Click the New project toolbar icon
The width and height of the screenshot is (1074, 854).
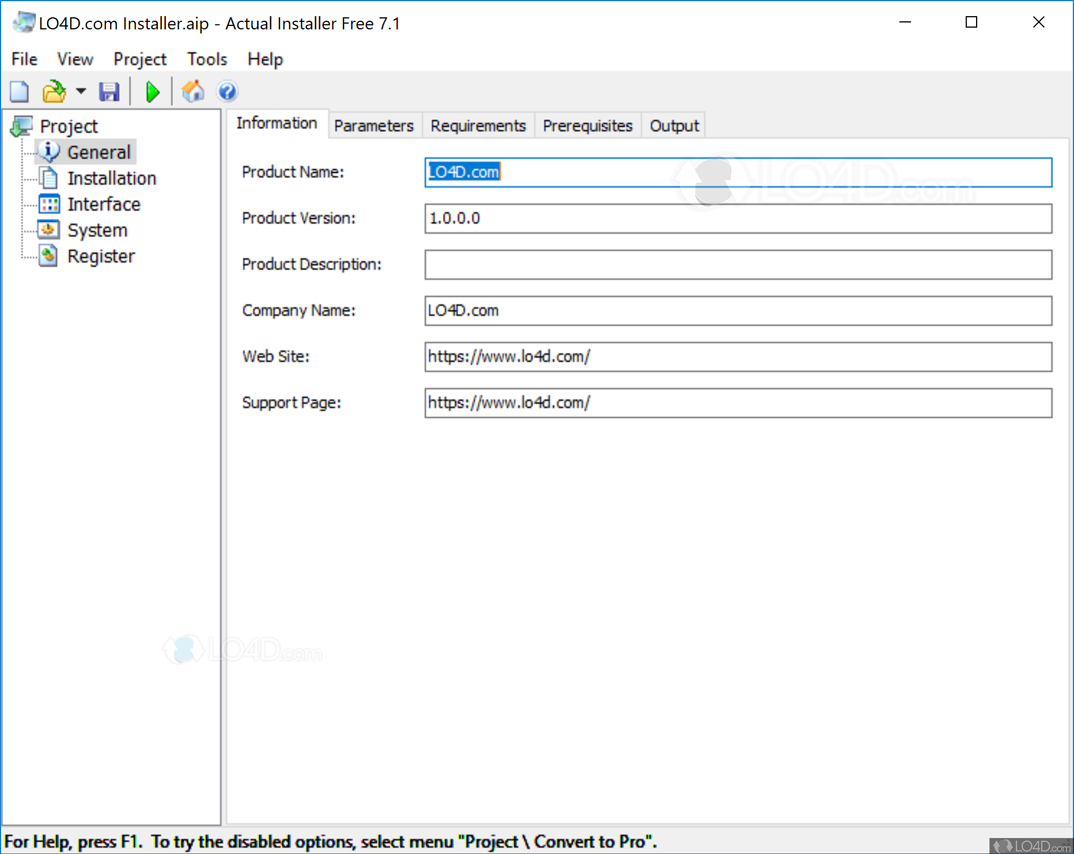[x=20, y=92]
